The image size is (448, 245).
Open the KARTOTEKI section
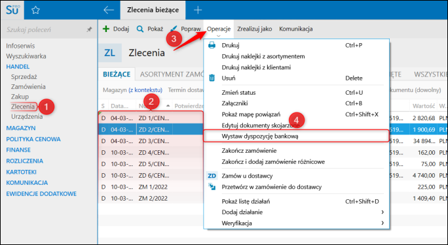[x=21, y=172]
